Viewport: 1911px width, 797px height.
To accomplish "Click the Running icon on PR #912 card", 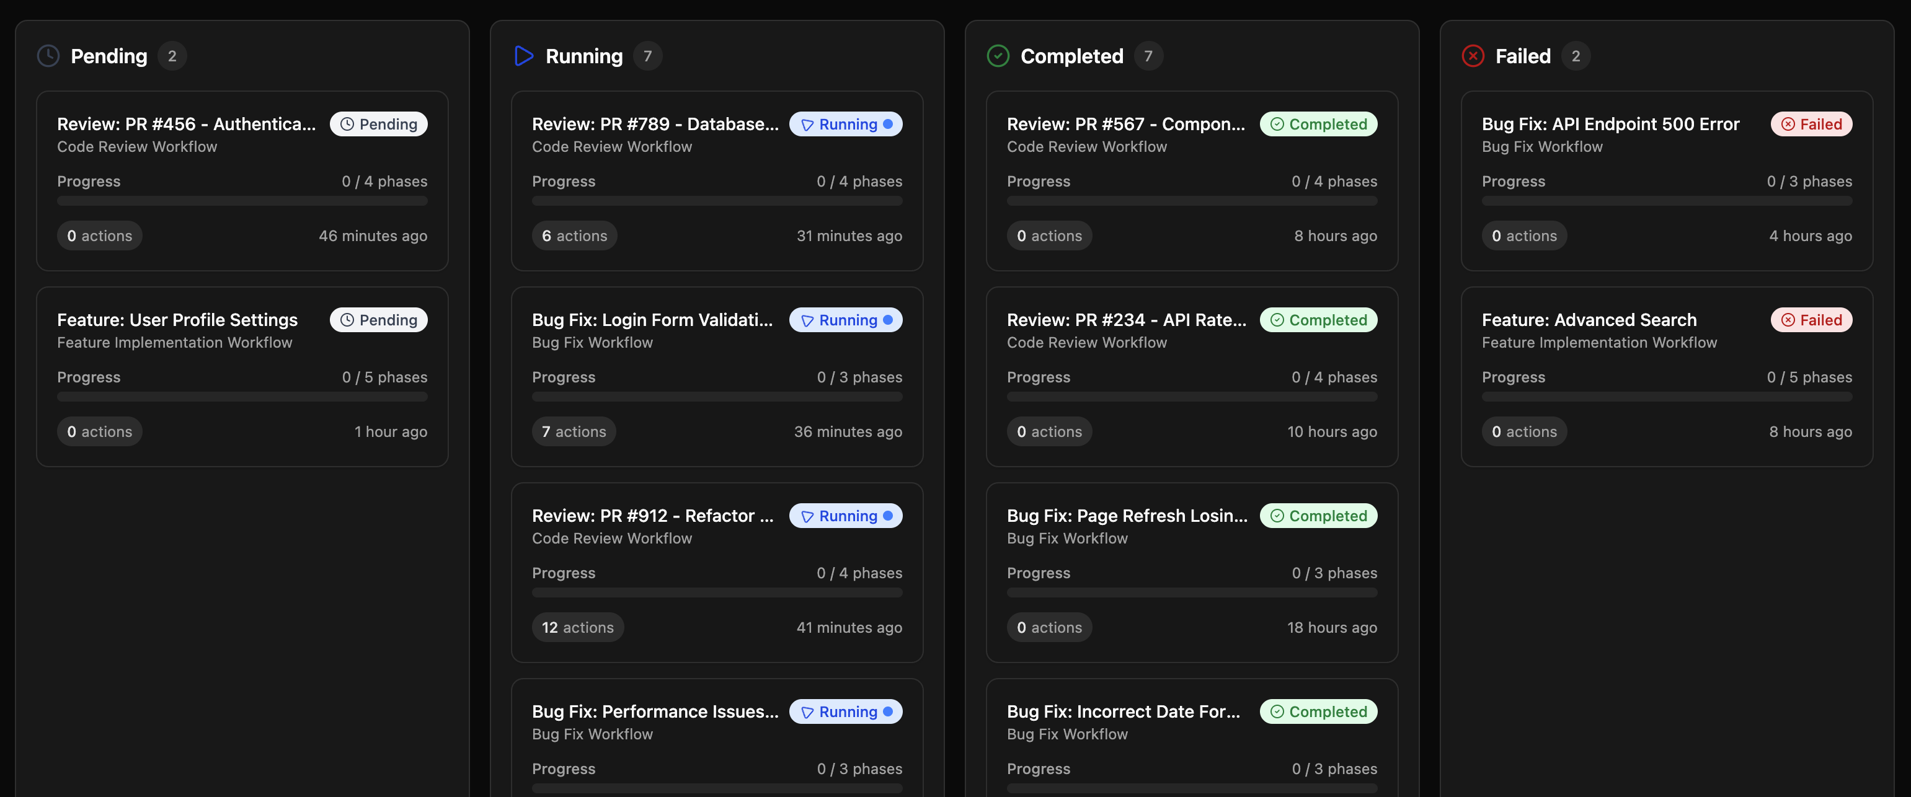I will point(807,515).
